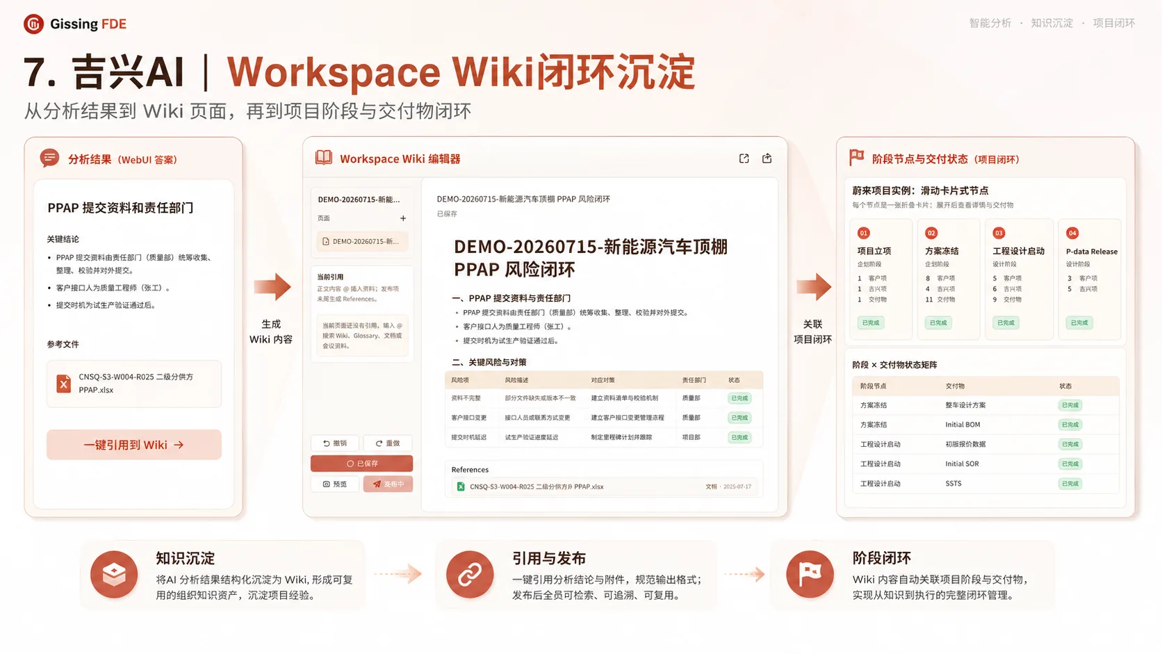Click 已完成 status in 资料不完整 row
Viewport: 1162px width, 654px height.
click(739, 398)
